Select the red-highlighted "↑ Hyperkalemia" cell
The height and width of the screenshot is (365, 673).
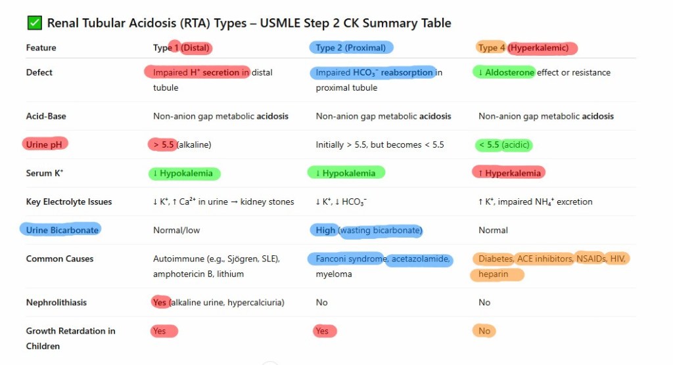pos(508,173)
